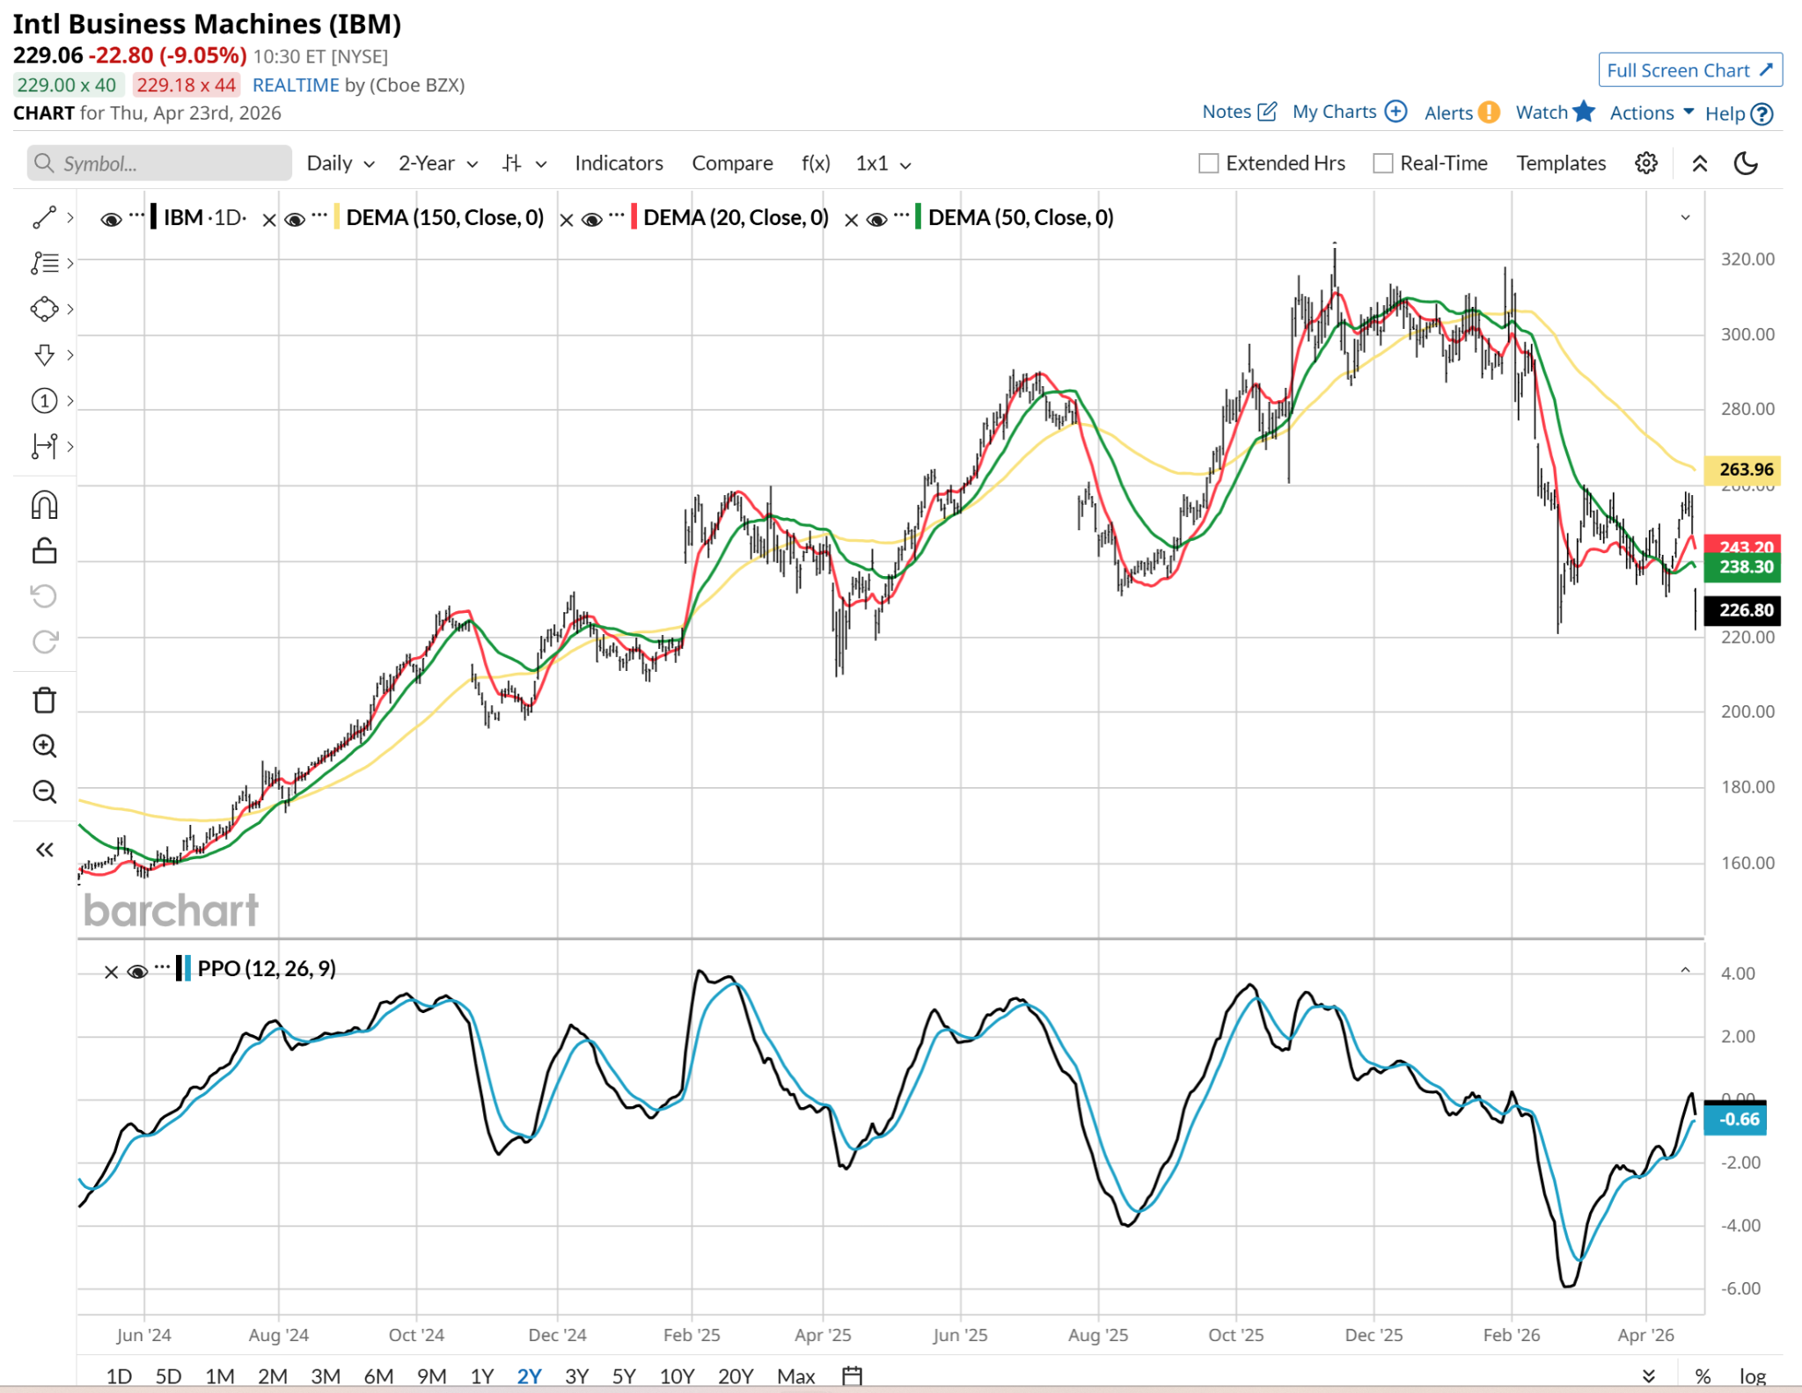Hide the DEMA 150 indicator eye

pos(296,219)
